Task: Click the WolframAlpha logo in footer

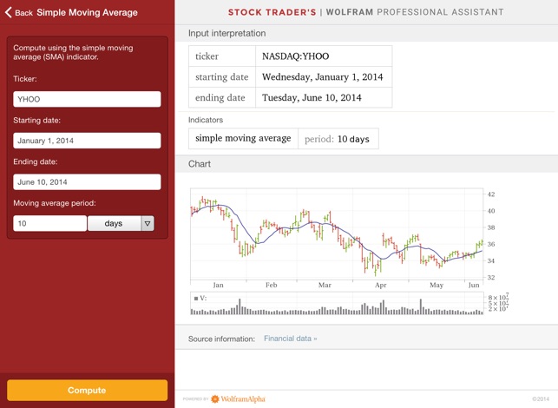Action: click(238, 398)
